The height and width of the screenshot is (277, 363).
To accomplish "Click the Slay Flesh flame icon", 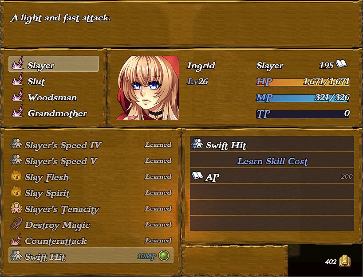I will pyautogui.click(x=16, y=176).
